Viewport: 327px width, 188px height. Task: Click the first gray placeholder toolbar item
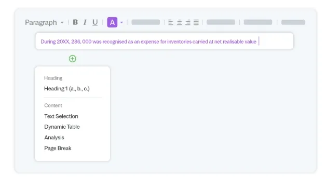(145, 22)
